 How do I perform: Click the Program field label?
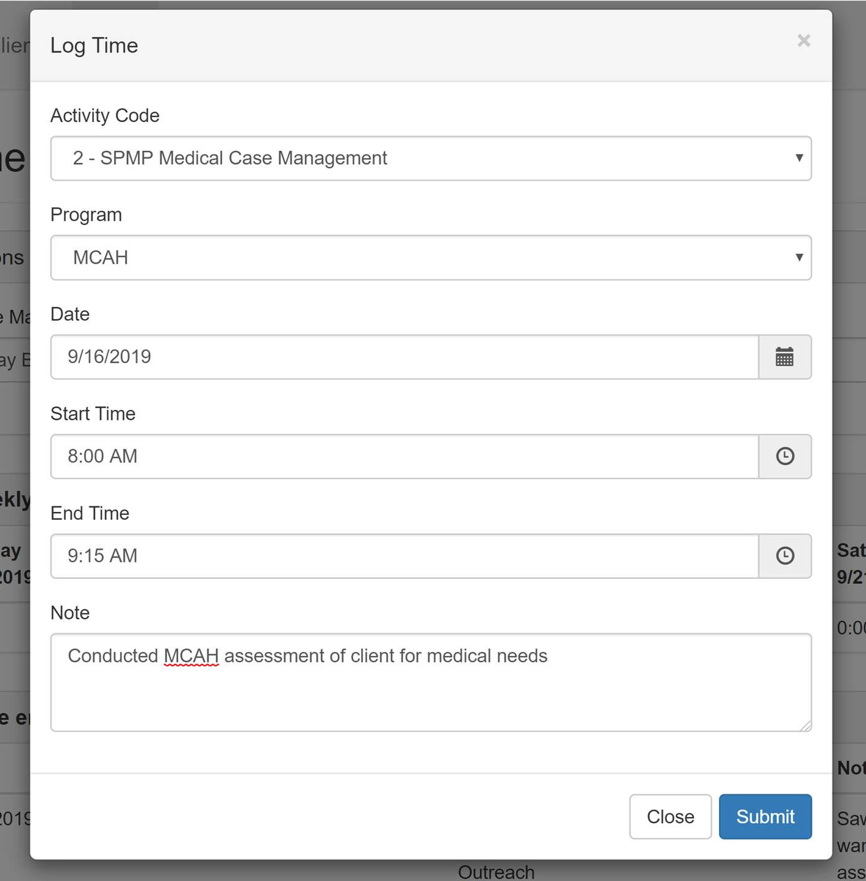click(86, 215)
